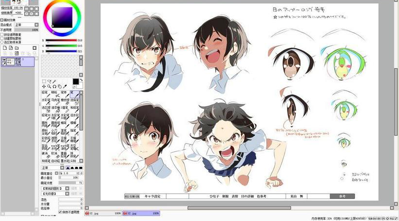The image size is (399, 221).
Task: Enable the 创建剪贴蒙板 checkbox
Action: click(x=2, y=39)
